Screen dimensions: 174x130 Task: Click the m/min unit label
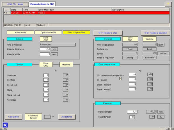tap(163, 53)
